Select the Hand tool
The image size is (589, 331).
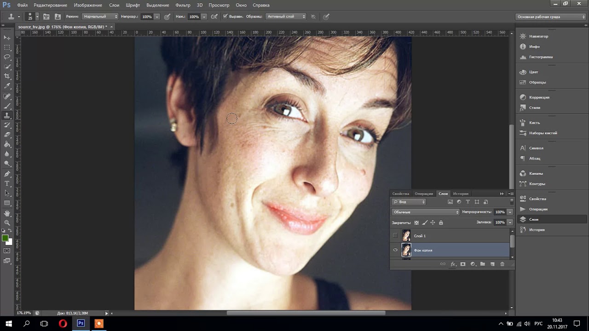7,213
